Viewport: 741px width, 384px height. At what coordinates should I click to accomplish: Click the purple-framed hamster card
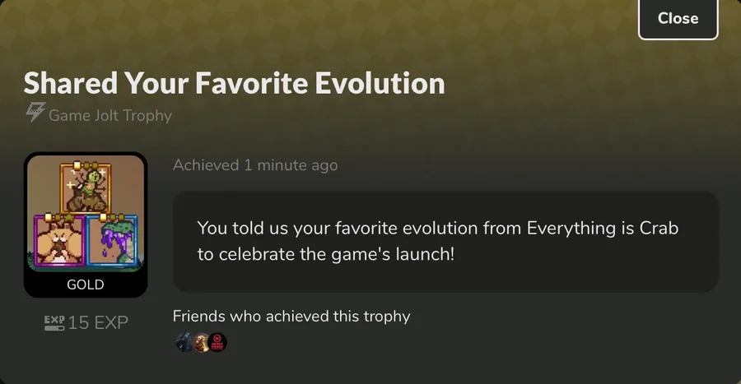tap(59, 239)
